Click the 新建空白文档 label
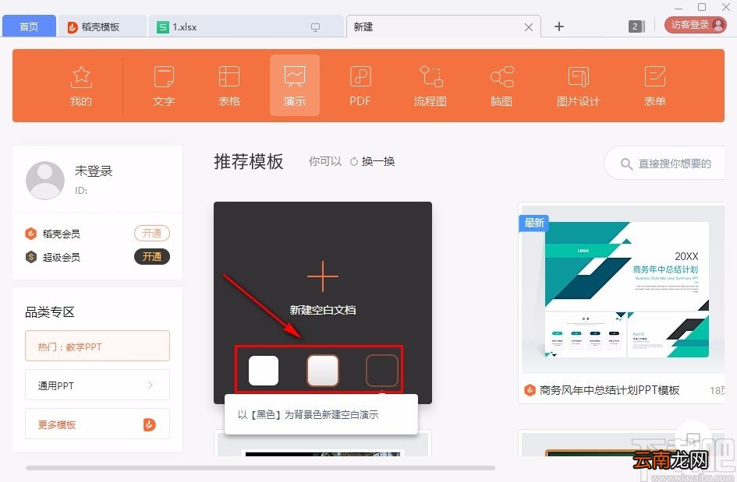This screenshot has height=482, width=737. 322,310
